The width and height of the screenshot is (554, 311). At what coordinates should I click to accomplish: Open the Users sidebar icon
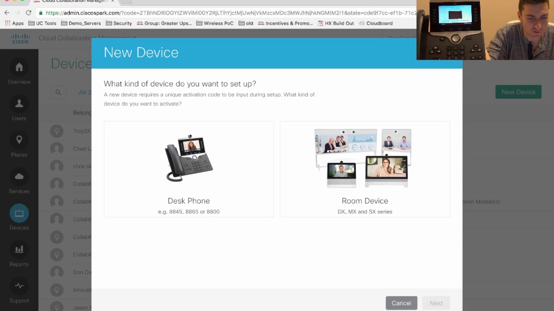pos(19,104)
